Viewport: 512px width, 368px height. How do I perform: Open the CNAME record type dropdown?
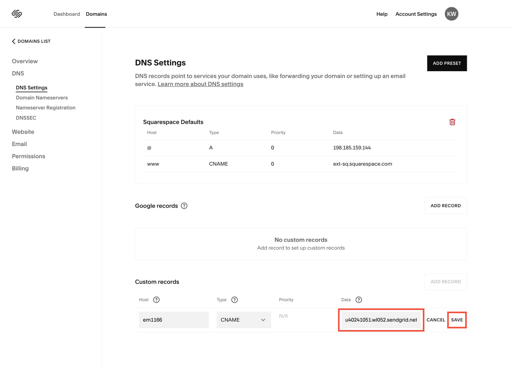[x=244, y=320]
